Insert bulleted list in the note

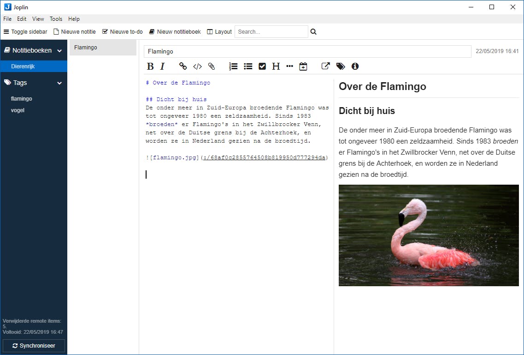click(248, 66)
